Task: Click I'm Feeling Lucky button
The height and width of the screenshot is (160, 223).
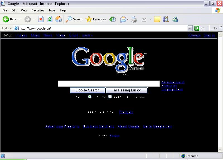Action: 127,90
